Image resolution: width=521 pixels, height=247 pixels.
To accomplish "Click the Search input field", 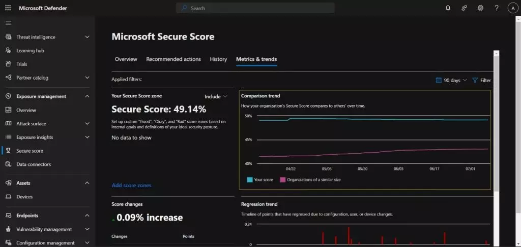I will pos(259,8).
